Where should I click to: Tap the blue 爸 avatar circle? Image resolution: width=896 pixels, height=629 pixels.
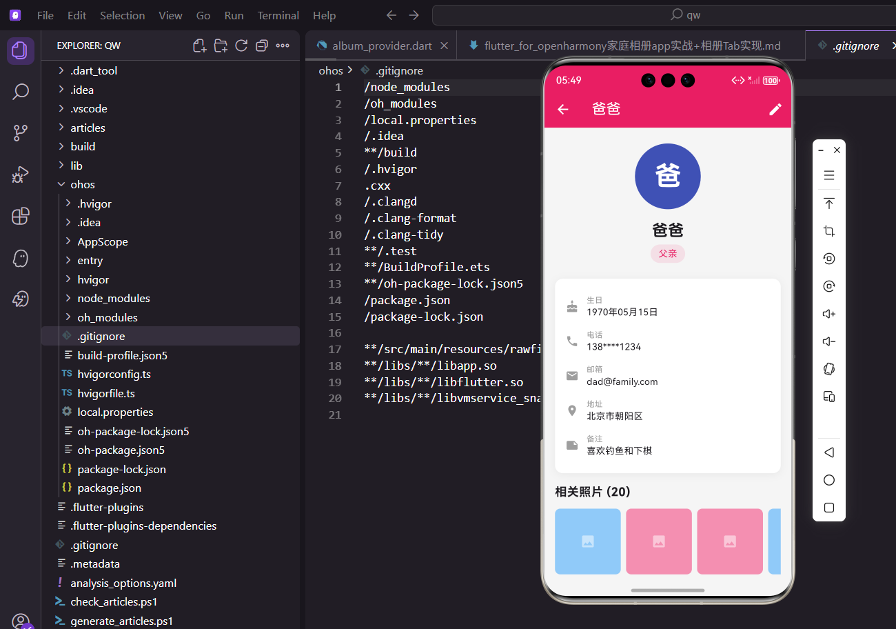(x=668, y=177)
